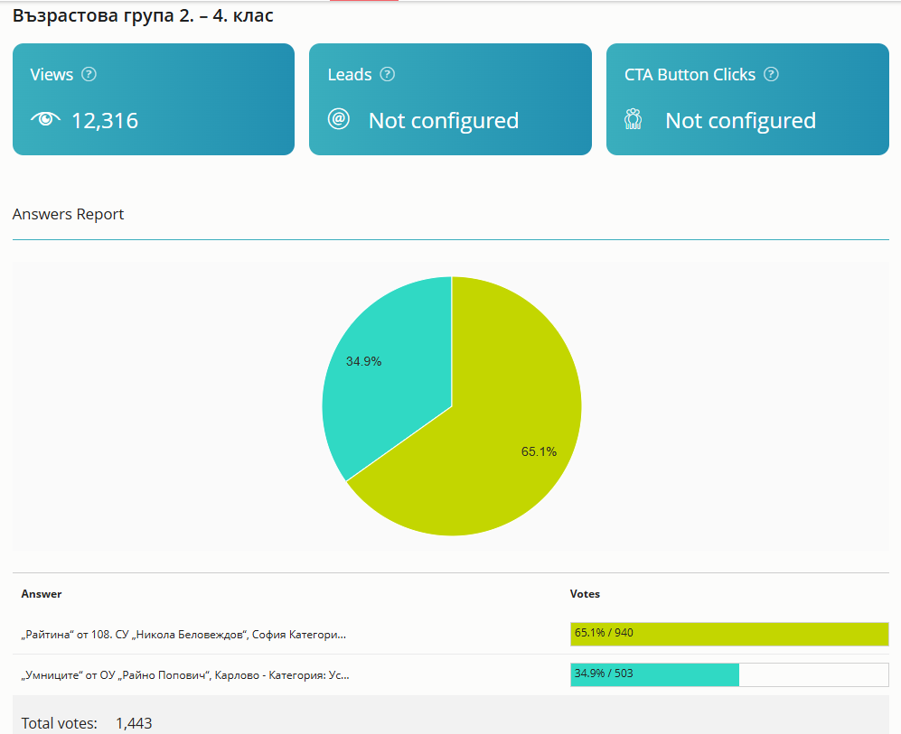Click the eye icon in Views card
Image resolution: width=901 pixels, height=734 pixels.
click(45, 120)
